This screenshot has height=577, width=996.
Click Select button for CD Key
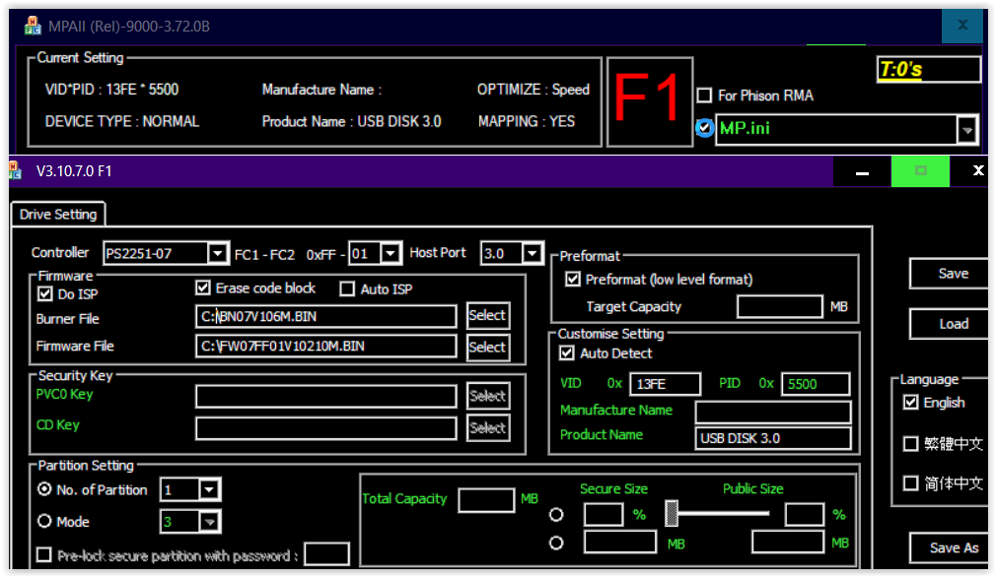pos(488,428)
